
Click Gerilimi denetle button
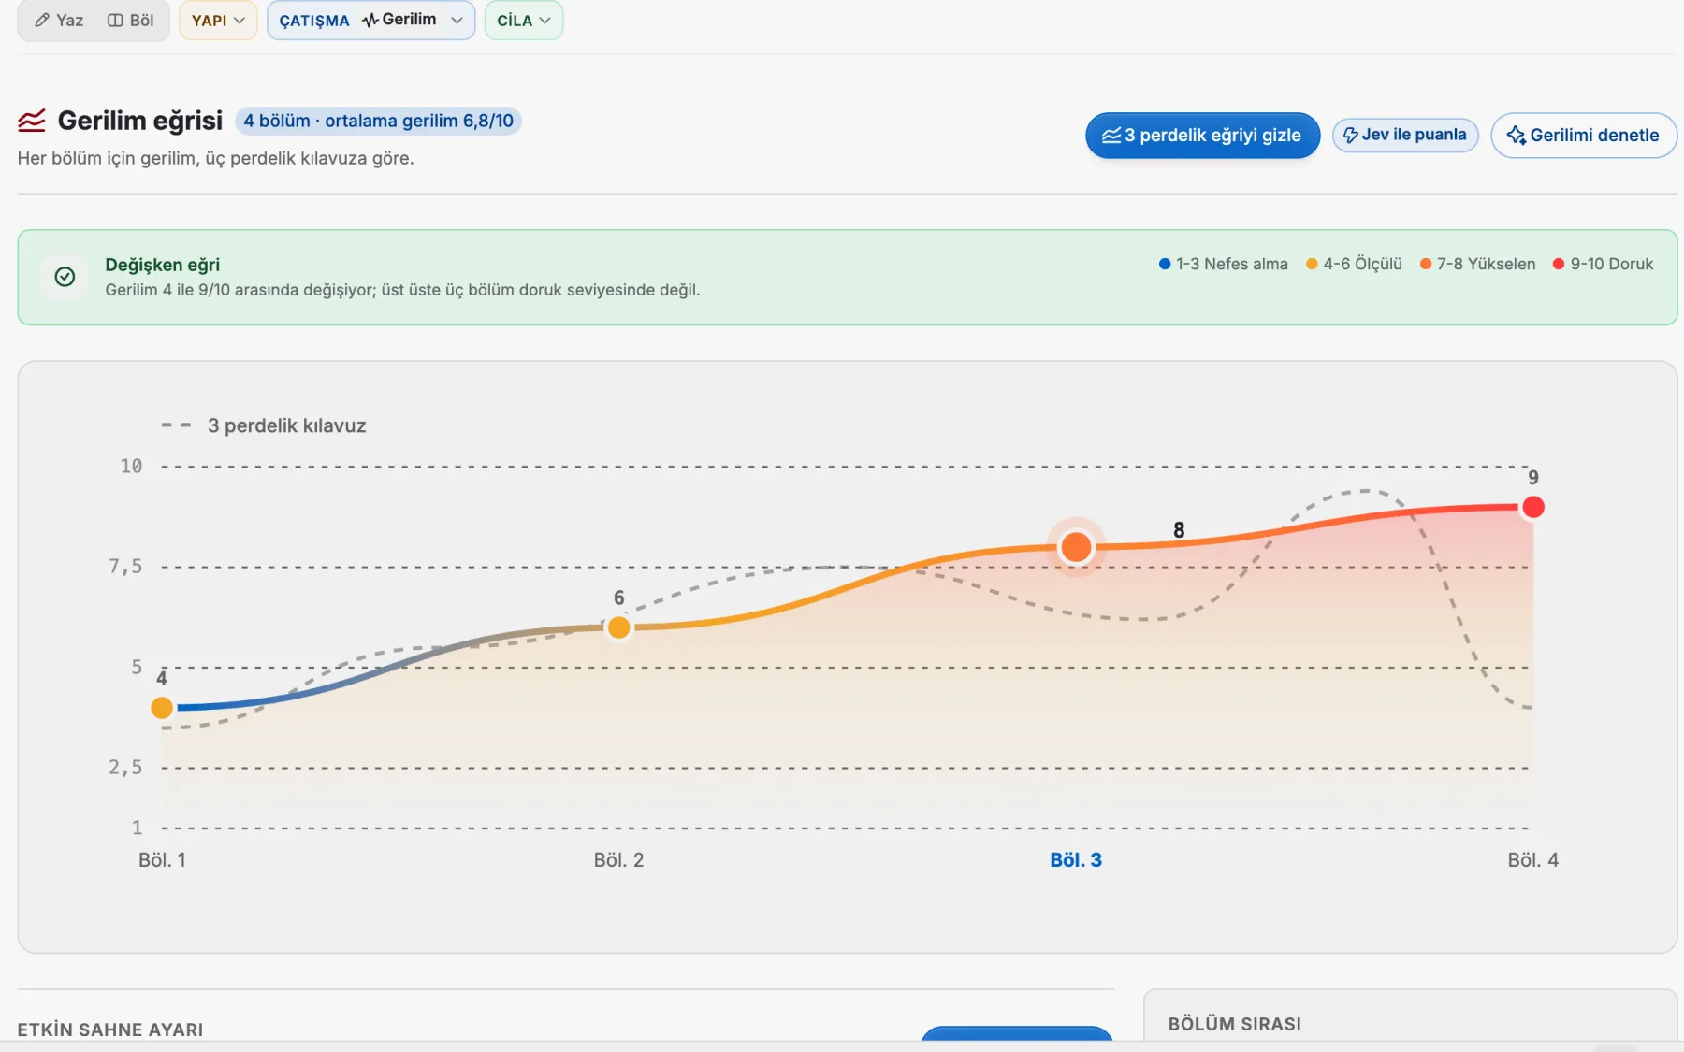pos(1583,136)
